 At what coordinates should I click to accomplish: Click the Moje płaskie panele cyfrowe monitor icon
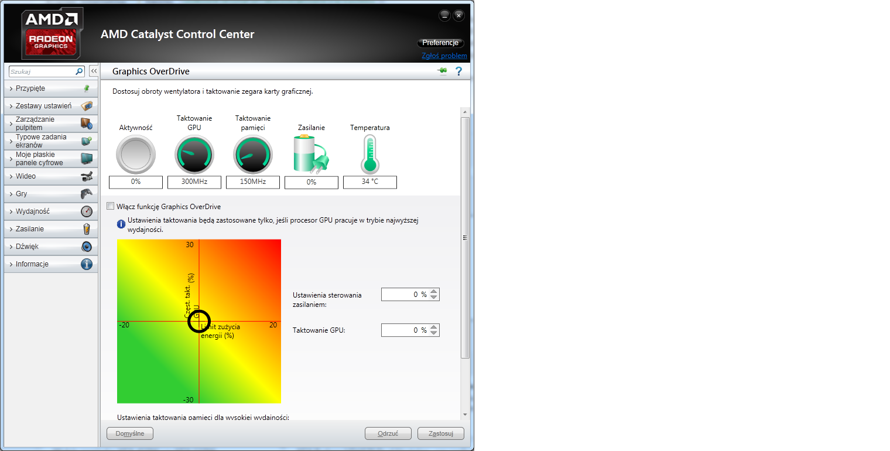coord(87,159)
